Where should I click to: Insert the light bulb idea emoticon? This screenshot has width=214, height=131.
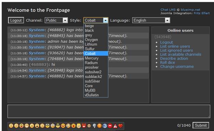(94, 126)
